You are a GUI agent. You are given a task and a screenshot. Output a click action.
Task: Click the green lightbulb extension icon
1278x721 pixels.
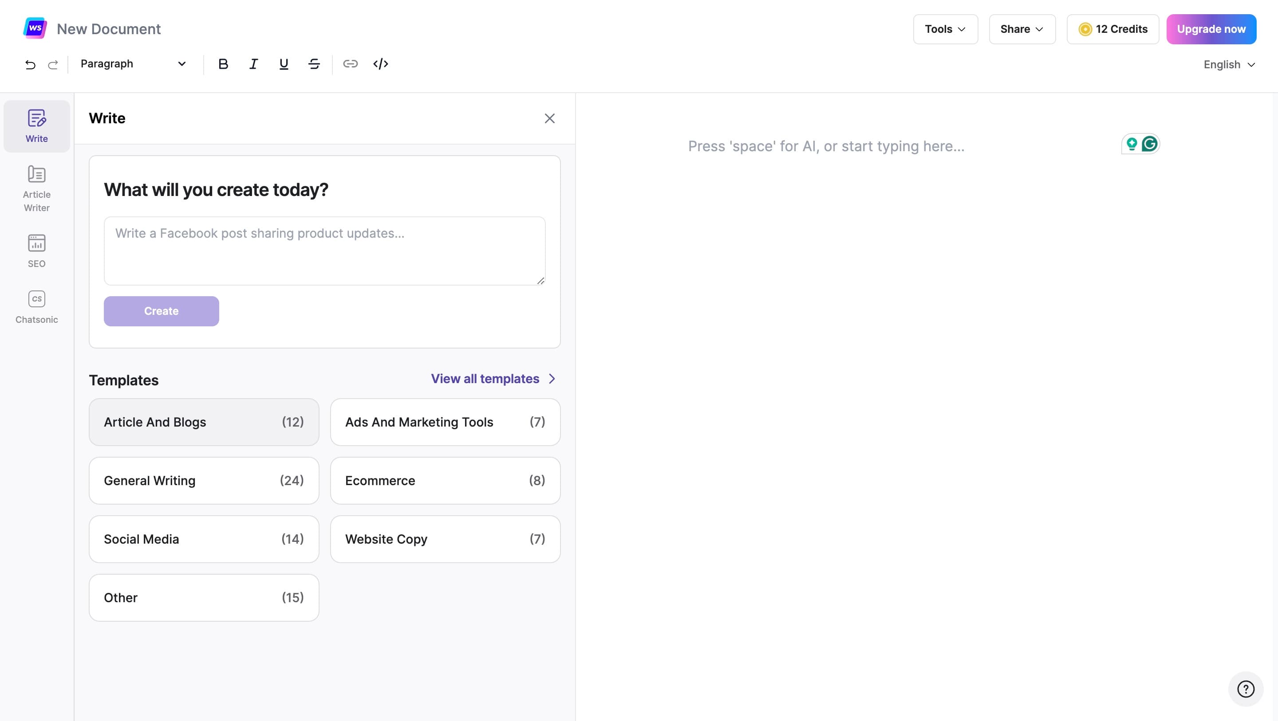click(1132, 144)
